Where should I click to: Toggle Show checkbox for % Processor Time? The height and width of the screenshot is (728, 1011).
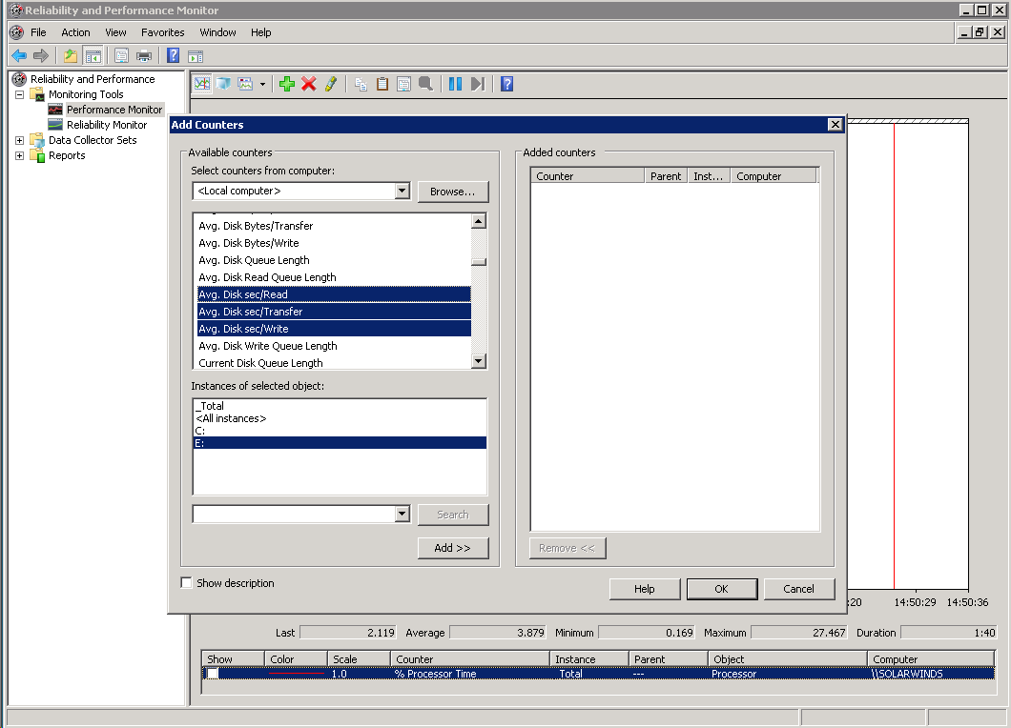click(212, 674)
